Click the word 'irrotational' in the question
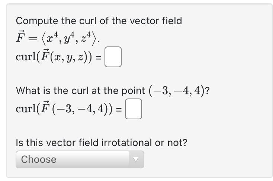The height and width of the screenshot is (181, 273). click(126, 143)
